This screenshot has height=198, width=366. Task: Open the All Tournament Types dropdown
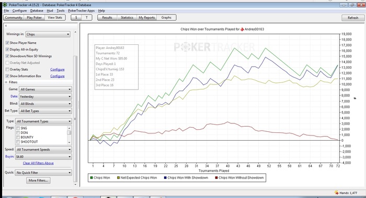point(43,121)
